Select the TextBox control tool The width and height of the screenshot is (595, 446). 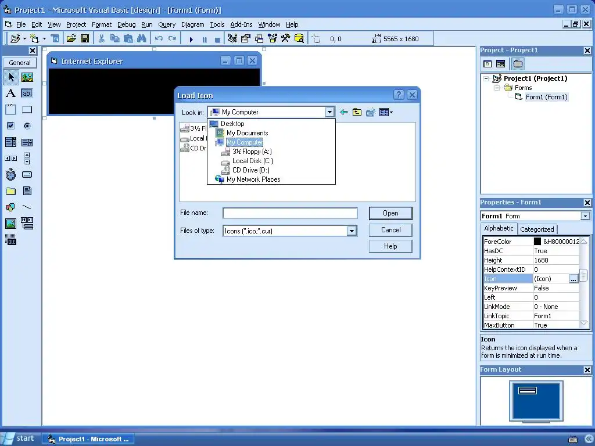click(x=27, y=93)
